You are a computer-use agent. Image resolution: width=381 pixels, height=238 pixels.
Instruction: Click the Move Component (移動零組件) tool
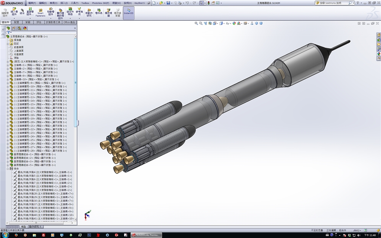51,12
